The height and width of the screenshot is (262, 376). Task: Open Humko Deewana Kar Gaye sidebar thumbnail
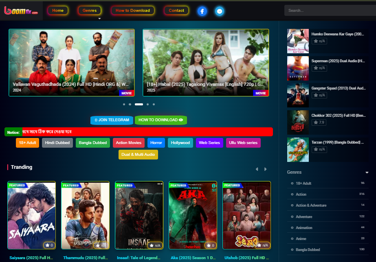(x=298, y=41)
